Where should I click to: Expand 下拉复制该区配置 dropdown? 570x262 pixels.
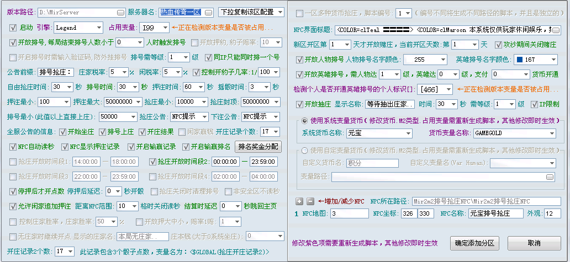[x=251, y=12]
